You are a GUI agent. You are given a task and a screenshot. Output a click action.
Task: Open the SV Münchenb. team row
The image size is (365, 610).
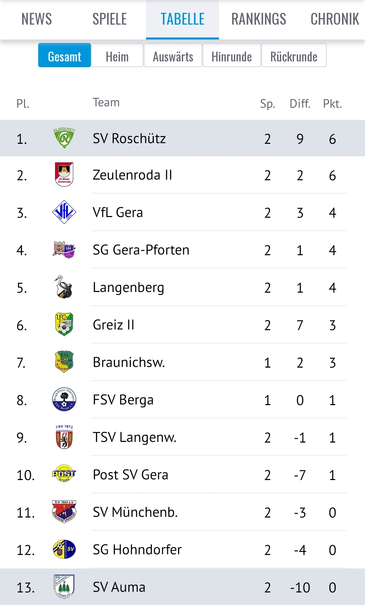(x=182, y=512)
